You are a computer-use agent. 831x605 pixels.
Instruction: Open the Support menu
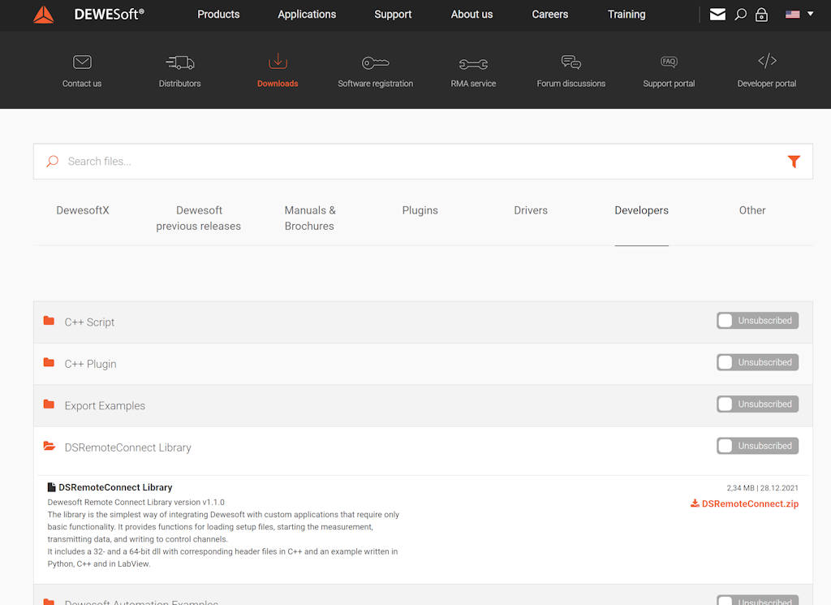393,15
